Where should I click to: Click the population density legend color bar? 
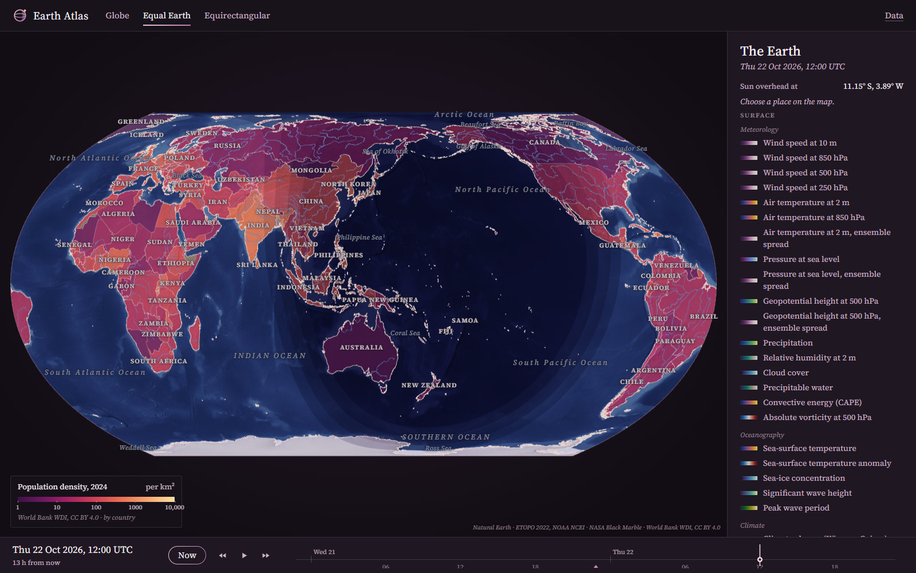coord(96,499)
